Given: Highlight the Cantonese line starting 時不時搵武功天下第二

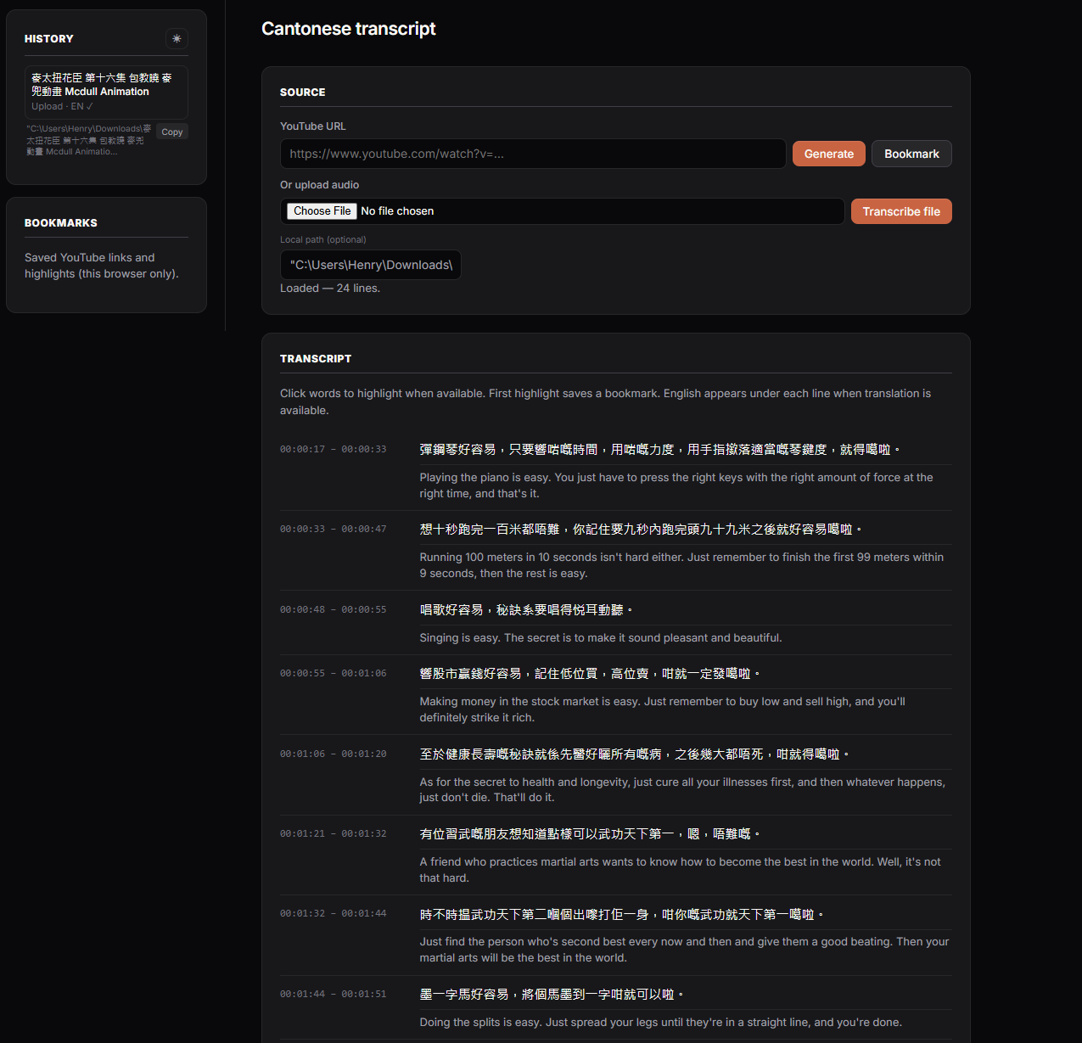Looking at the screenshot, I should coord(621,915).
